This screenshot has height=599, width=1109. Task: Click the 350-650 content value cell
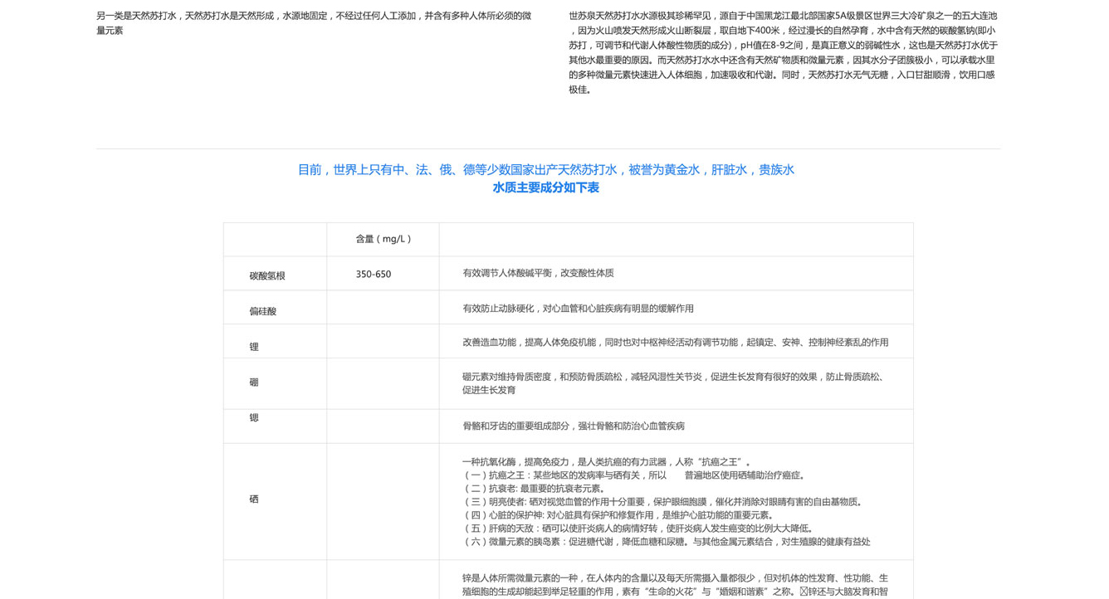pos(373,275)
